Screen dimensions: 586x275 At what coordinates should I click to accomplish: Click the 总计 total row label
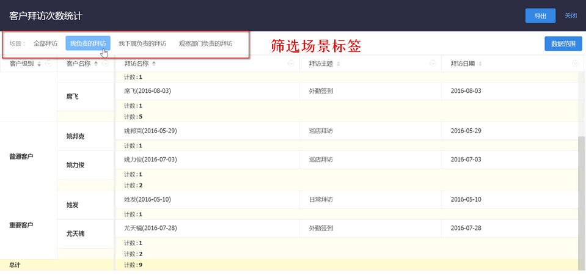click(15, 265)
